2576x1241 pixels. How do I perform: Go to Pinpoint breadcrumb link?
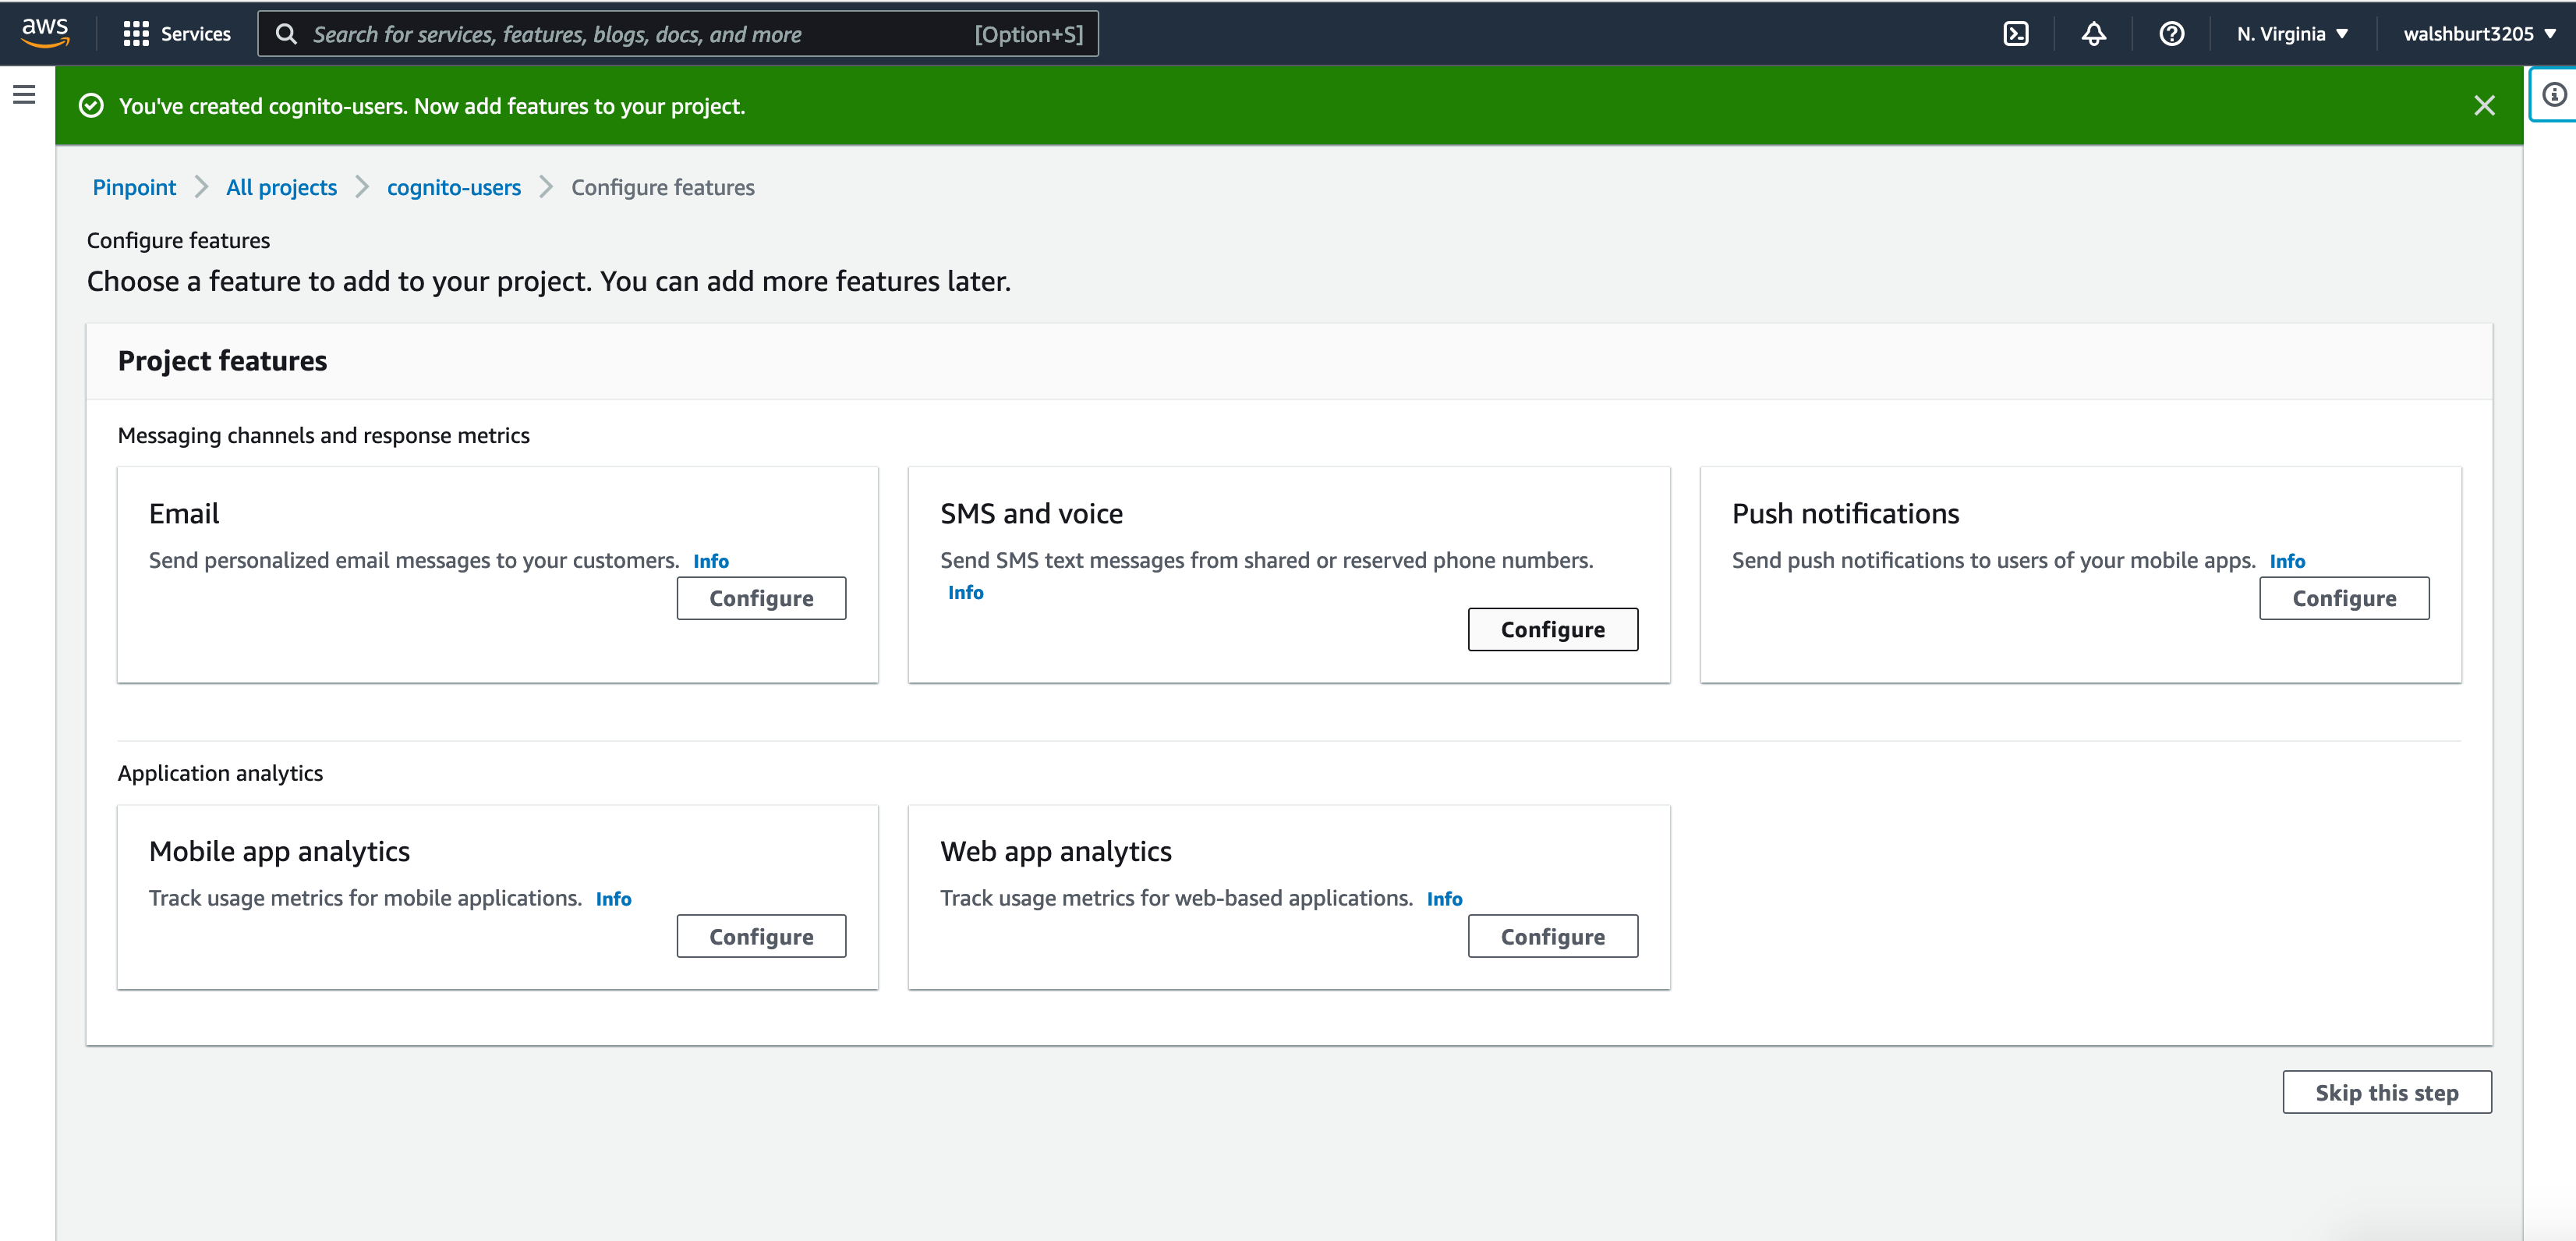(x=134, y=187)
